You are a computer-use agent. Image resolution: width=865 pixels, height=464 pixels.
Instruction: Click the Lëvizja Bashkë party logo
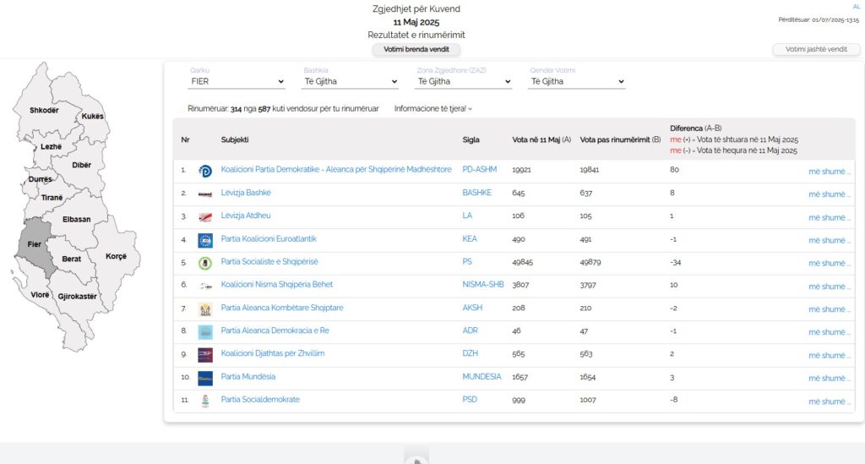[x=205, y=194]
